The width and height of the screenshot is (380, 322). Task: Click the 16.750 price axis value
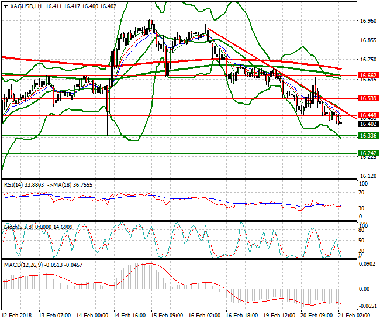(368, 60)
